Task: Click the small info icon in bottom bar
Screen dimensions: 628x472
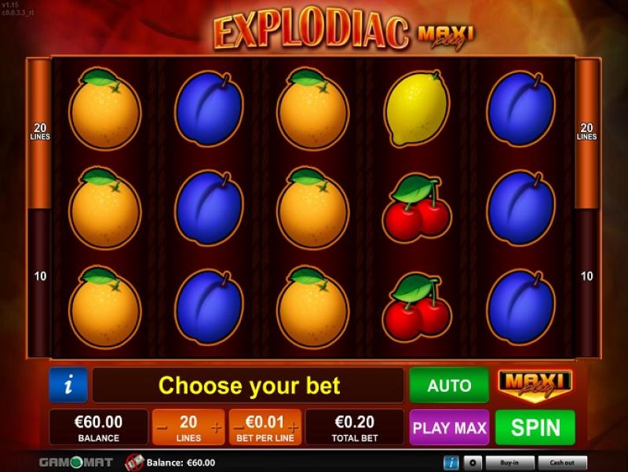Action: coord(451,463)
